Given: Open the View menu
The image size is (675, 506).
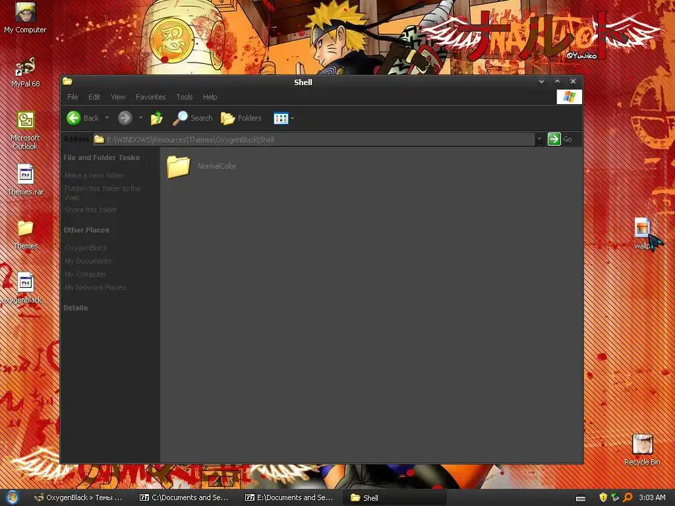Looking at the screenshot, I should pyautogui.click(x=119, y=97).
